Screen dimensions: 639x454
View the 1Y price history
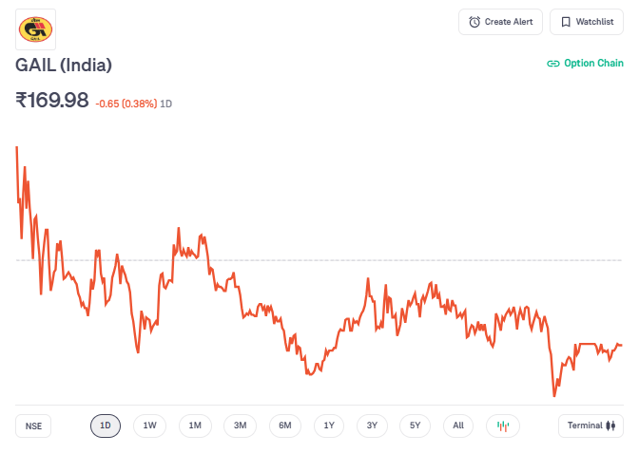(x=328, y=426)
